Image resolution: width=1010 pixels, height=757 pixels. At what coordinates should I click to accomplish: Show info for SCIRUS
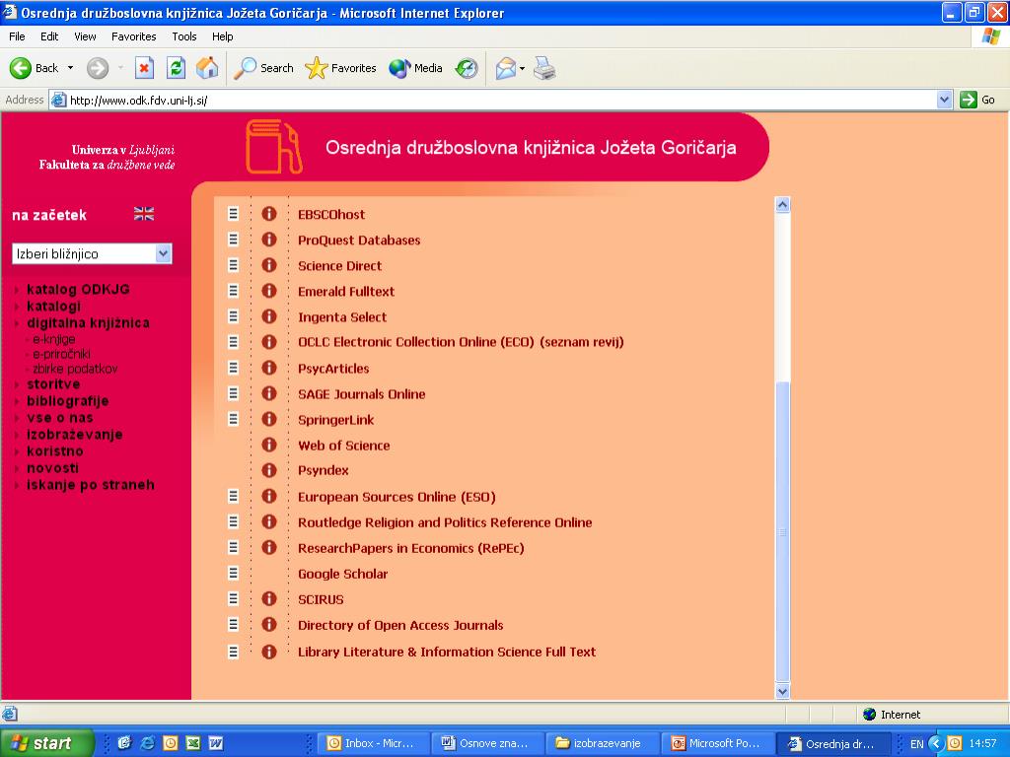click(x=269, y=598)
